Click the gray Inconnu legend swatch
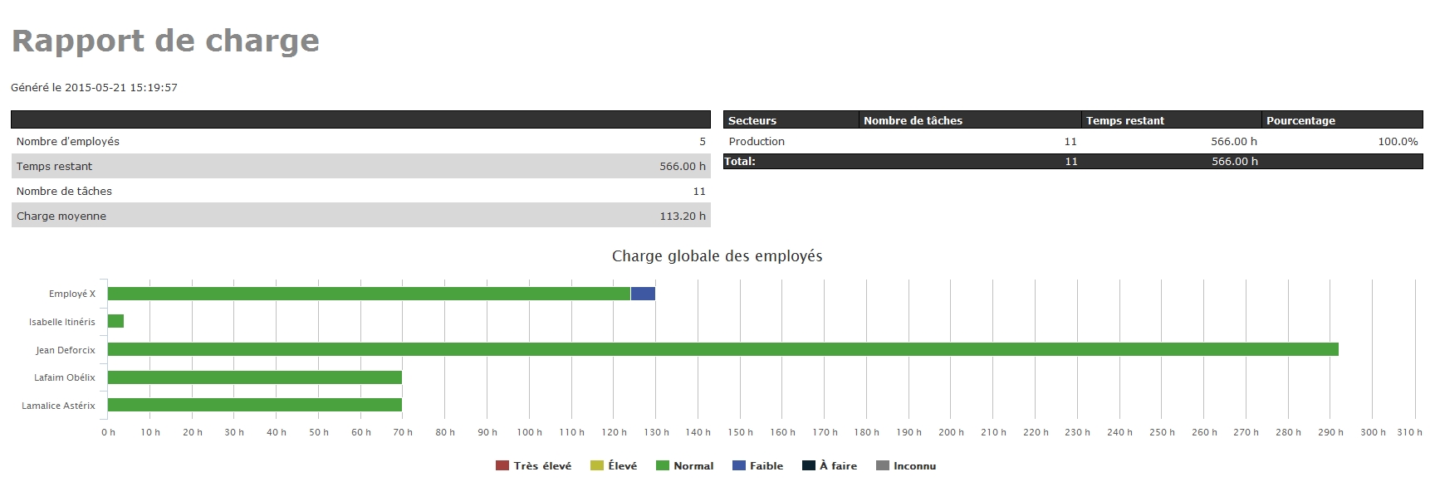The height and width of the screenshot is (501, 1435). pos(882,466)
